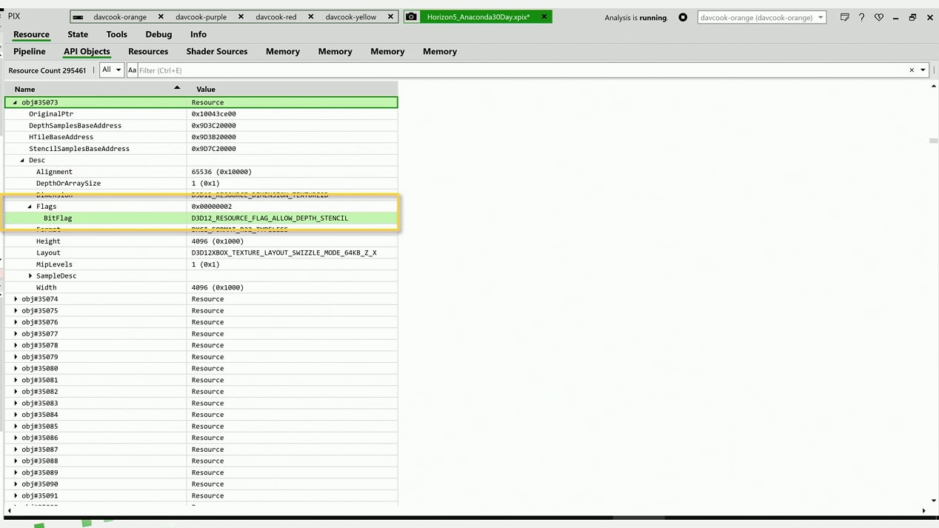Expand the SampleDesc node
The image size is (939, 528).
point(30,275)
